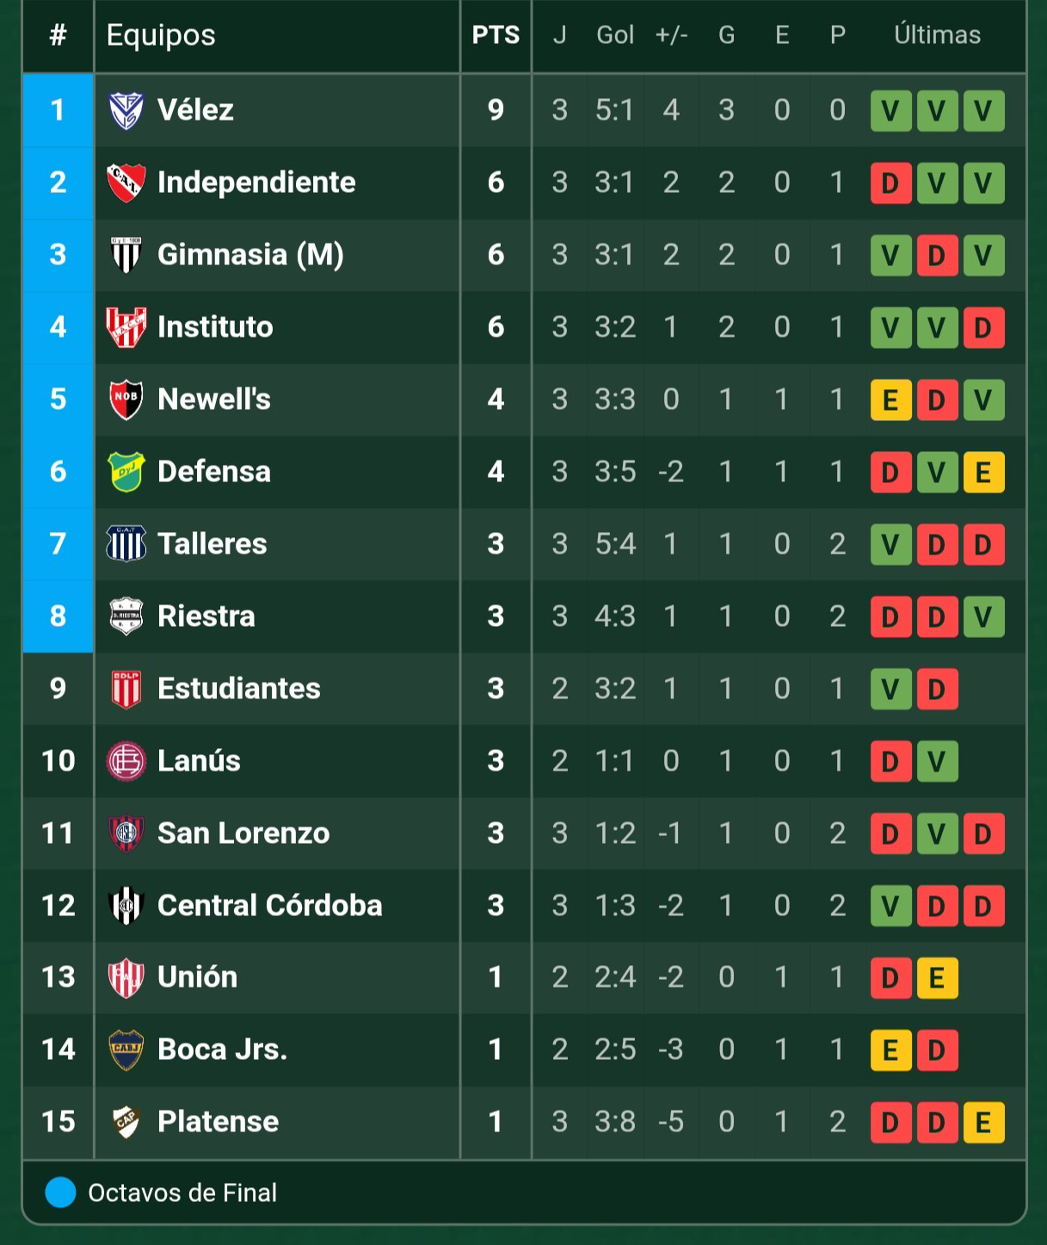Image resolution: width=1047 pixels, height=1245 pixels.
Task: Click the blue Octavos de Final legend dot
Action: pyautogui.click(x=61, y=1192)
